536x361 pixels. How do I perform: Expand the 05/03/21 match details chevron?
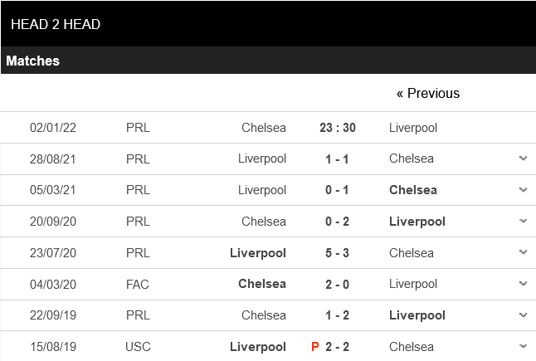[523, 190]
